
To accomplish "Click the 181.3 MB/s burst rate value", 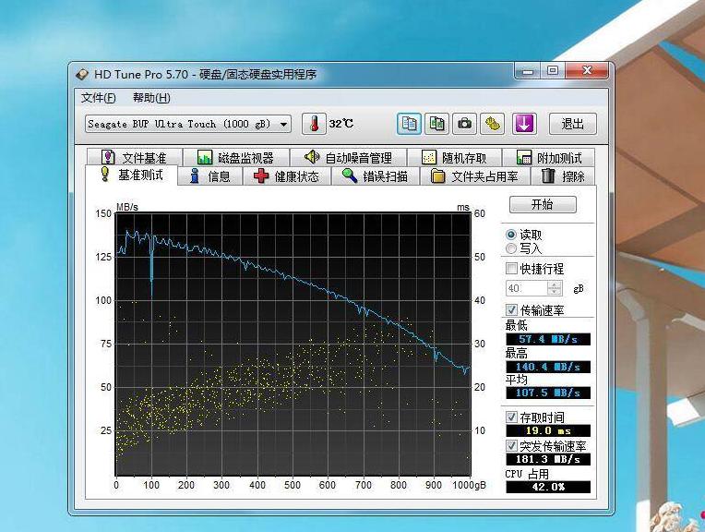I will coord(548,460).
